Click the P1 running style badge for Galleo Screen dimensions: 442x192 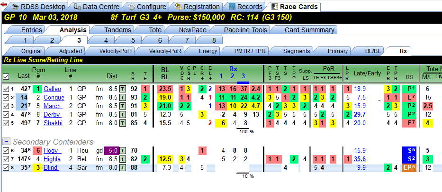[x=410, y=89]
